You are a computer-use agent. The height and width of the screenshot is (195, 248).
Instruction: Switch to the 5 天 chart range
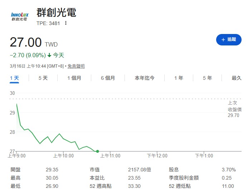43,78
